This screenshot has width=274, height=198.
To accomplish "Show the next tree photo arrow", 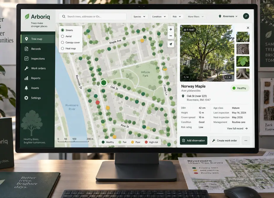I will (x=231, y=59).
